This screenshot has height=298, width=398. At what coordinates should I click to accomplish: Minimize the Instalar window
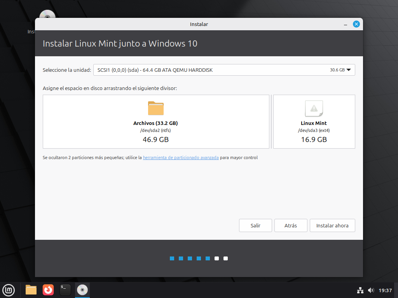tap(346, 24)
